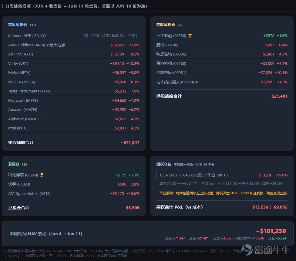
Task: Click the 现金 +5,724 breakdown item
Action: [277, 238]
